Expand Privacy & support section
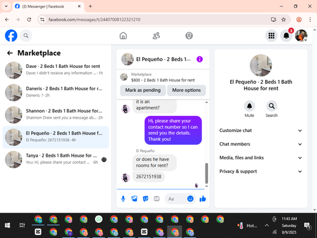 (x=261, y=171)
